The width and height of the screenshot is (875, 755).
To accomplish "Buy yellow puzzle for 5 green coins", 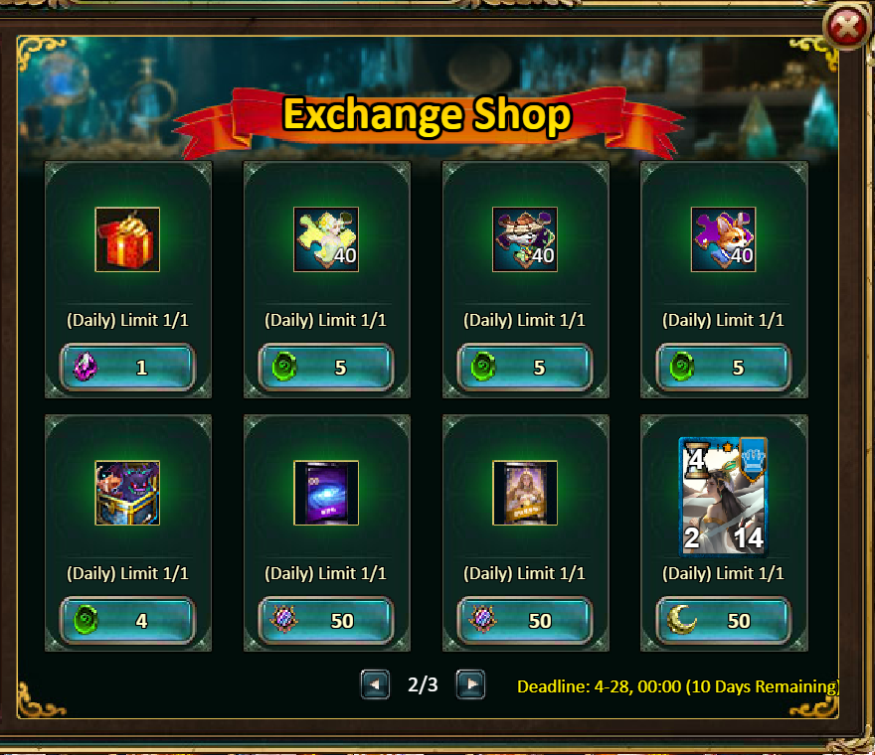I will pos(326,367).
